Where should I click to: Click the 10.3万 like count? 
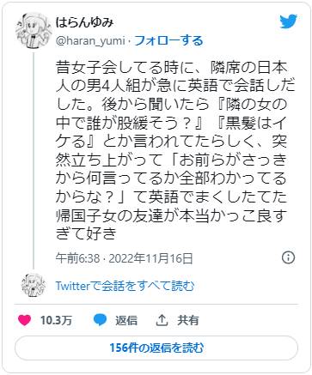tap(56, 320)
